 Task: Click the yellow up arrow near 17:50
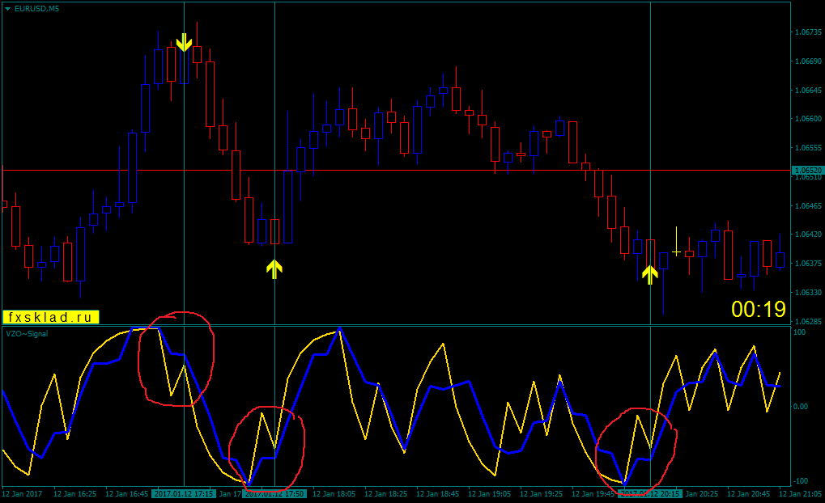[274, 268]
